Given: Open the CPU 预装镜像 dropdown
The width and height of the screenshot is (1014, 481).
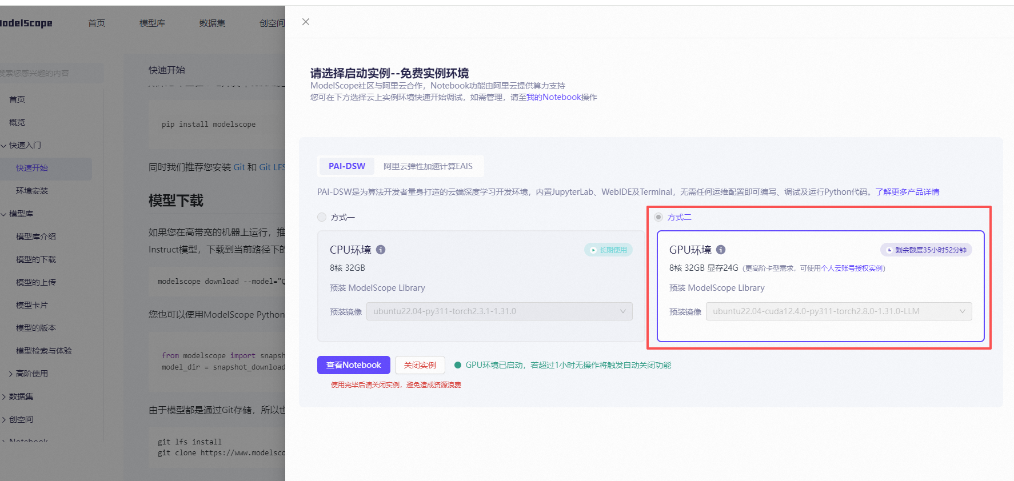Looking at the screenshot, I should 499,311.
